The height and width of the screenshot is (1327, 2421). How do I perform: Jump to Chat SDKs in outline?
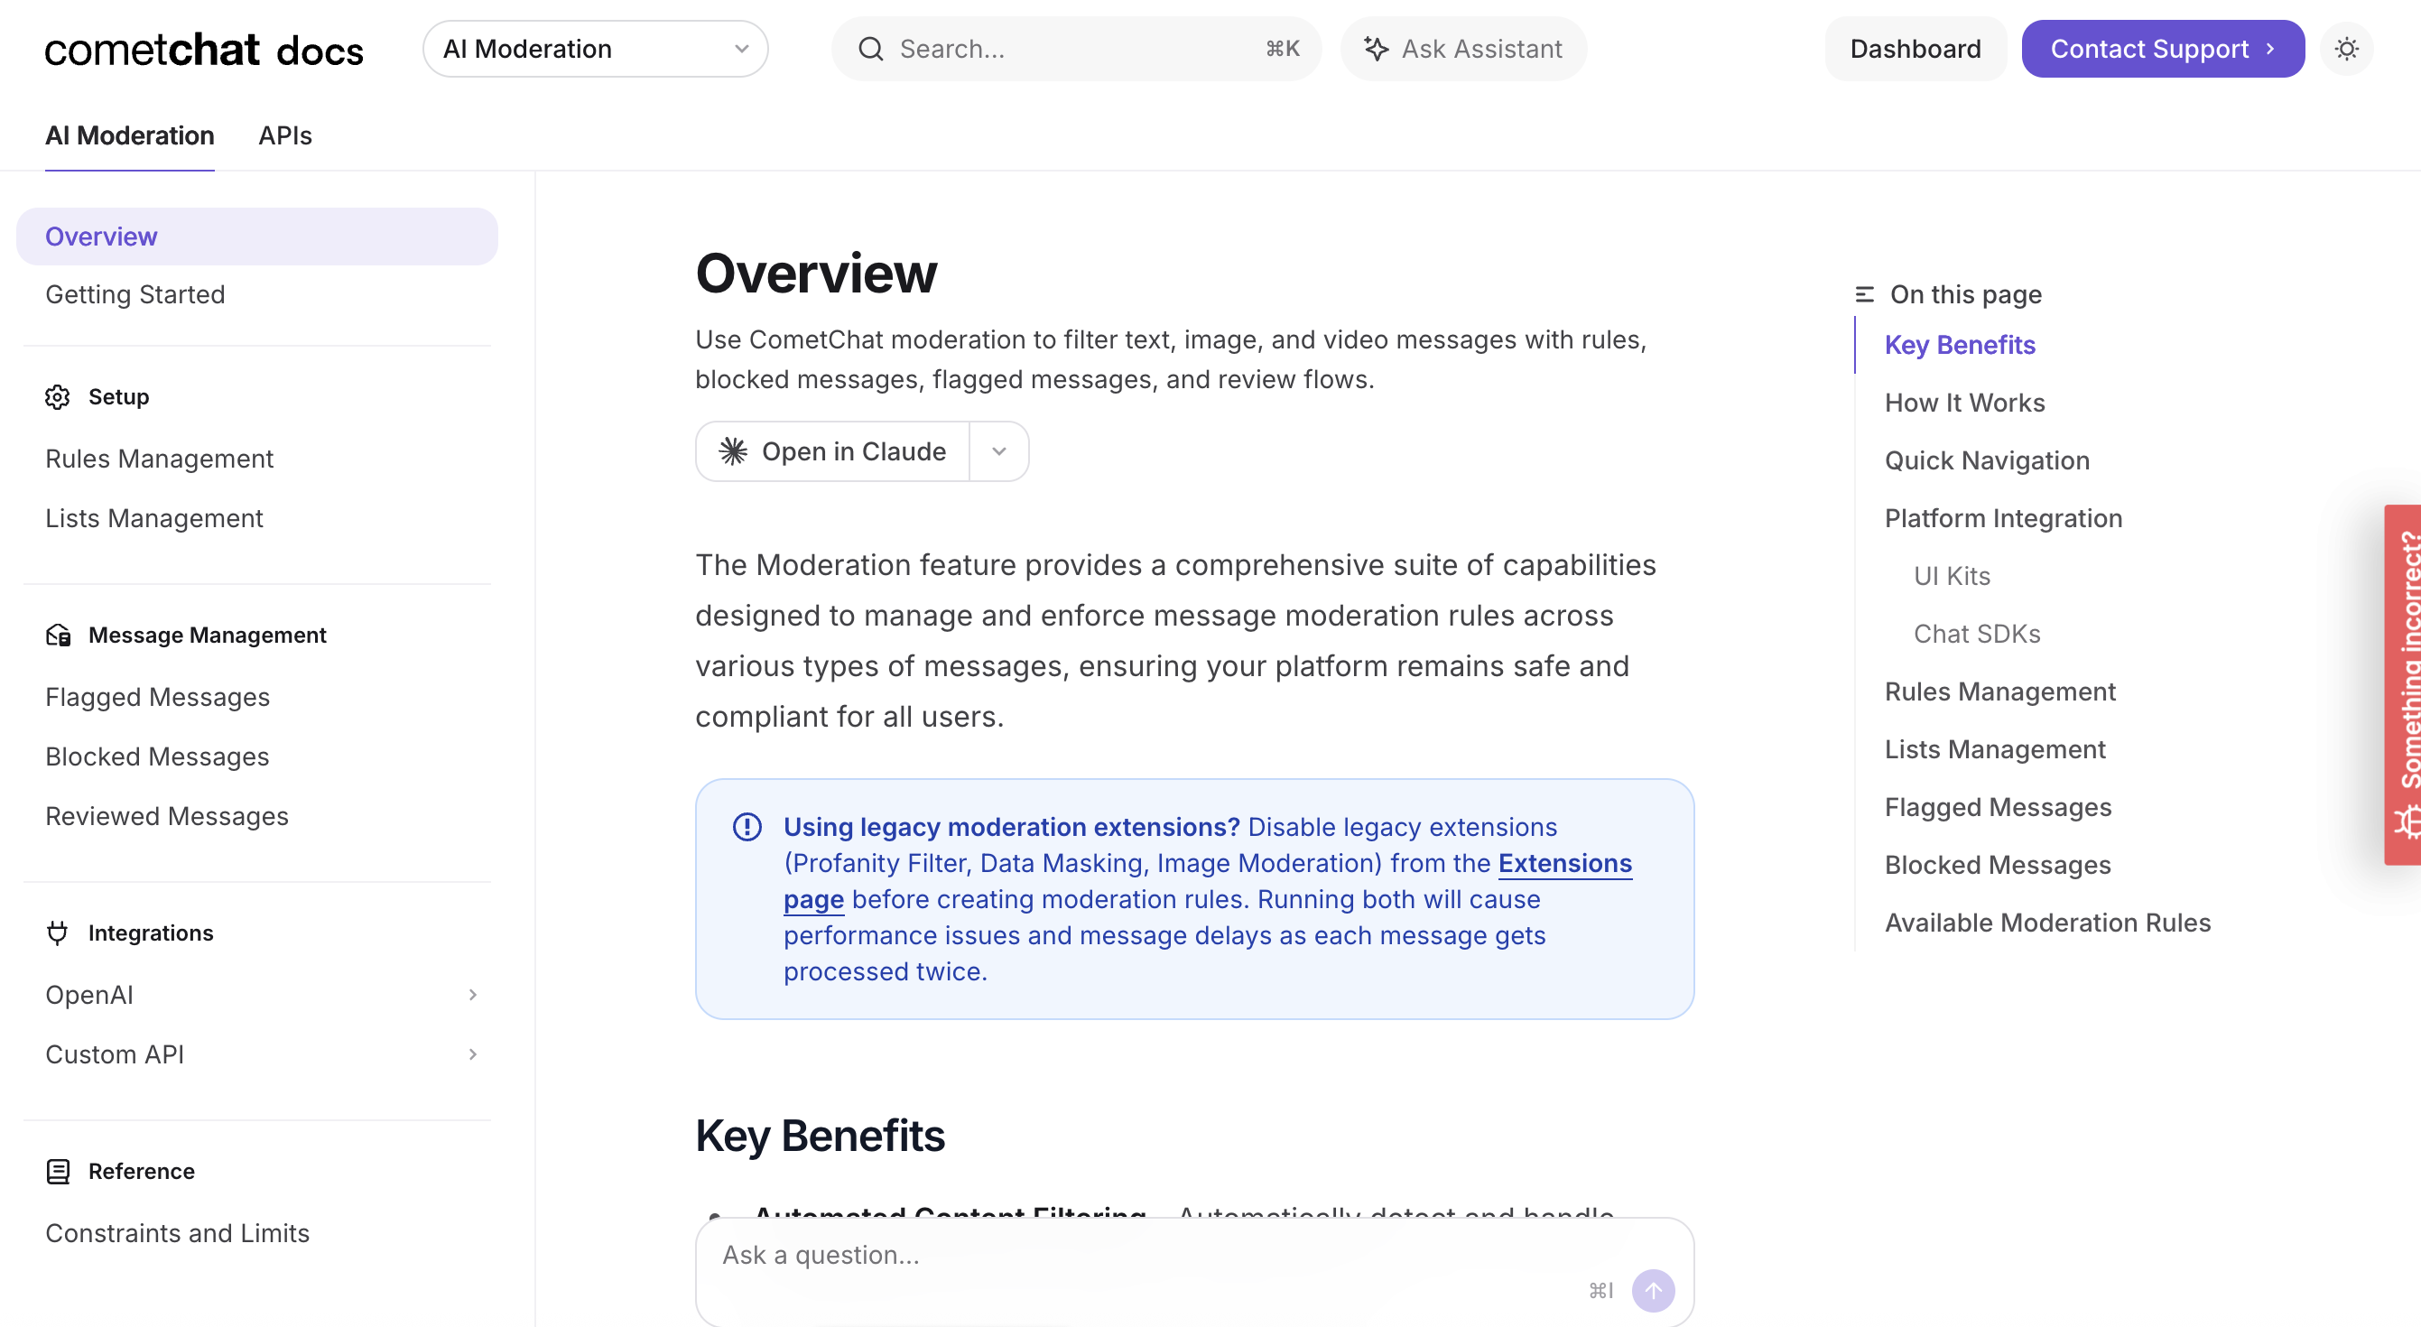[x=1977, y=635]
